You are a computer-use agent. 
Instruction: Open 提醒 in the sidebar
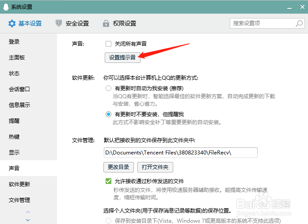(28, 121)
